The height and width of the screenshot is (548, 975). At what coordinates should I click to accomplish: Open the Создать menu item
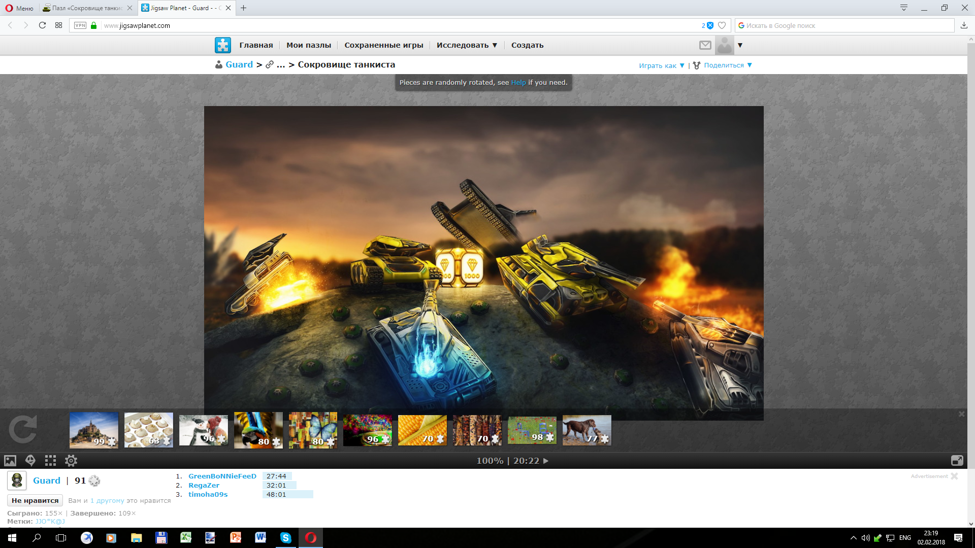pyautogui.click(x=527, y=45)
